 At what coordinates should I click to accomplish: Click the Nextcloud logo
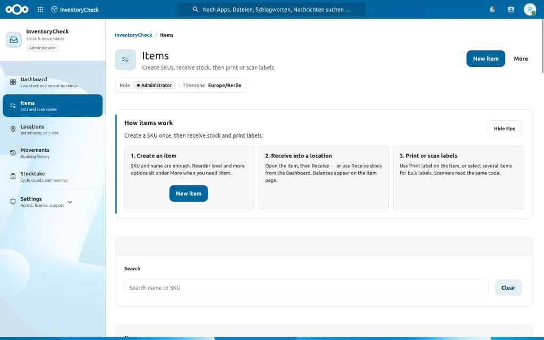17,10
